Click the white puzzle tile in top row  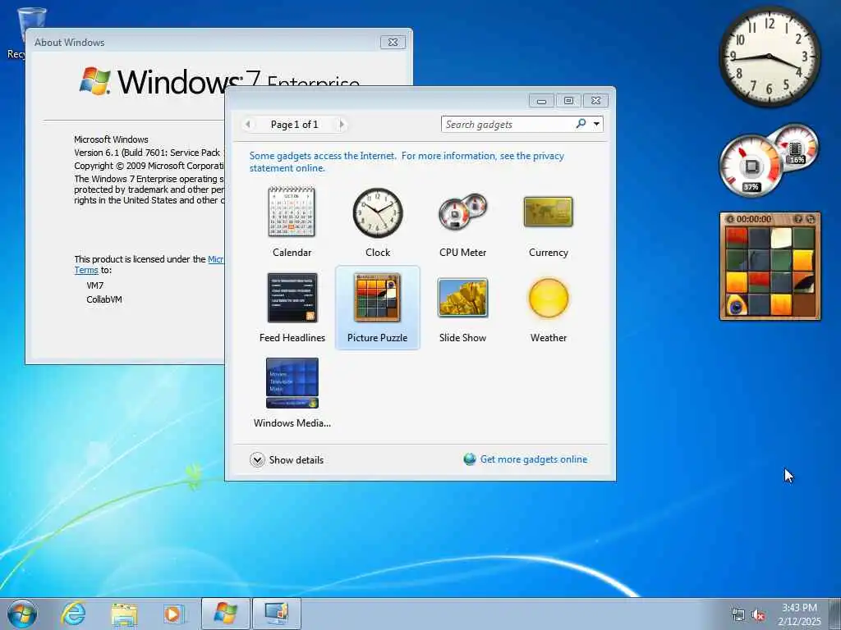(781, 239)
